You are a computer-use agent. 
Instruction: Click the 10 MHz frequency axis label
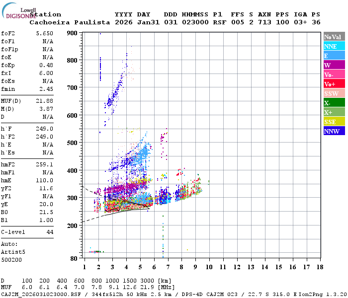pos(209,267)
